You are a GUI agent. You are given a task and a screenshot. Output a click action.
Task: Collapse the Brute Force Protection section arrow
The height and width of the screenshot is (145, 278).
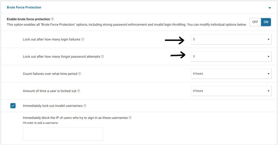point(270,8)
